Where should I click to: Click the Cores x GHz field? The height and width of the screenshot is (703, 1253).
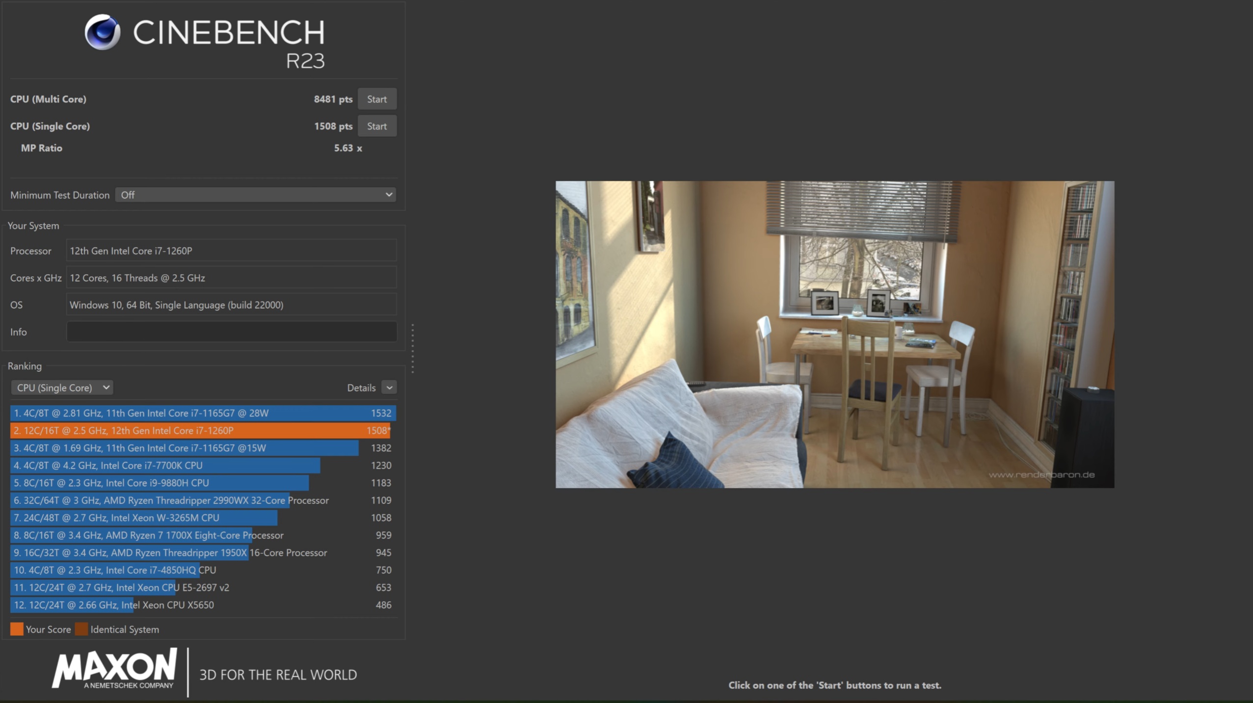click(231, 278)
